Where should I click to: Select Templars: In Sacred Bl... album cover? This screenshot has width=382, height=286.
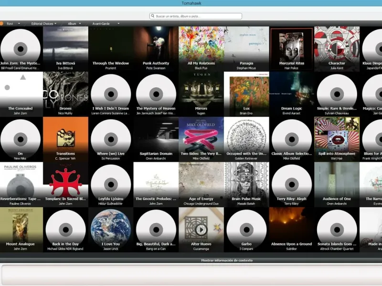pyautogui.click(x=65, y=184)
